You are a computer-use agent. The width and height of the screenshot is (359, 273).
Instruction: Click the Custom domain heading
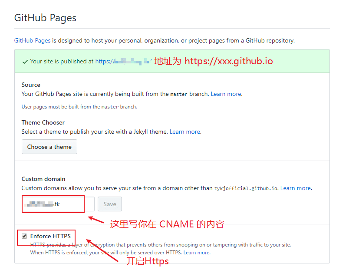(43, 179)
